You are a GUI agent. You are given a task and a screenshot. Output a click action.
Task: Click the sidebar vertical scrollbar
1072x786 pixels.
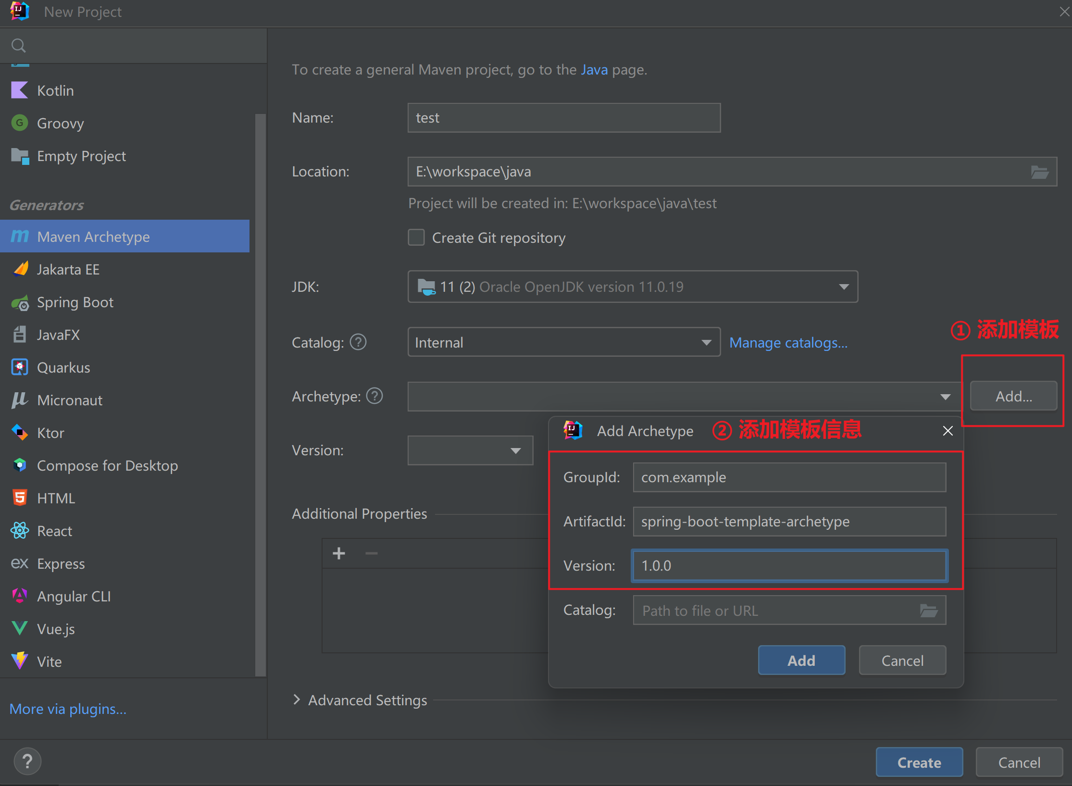(x=260, y=394)
